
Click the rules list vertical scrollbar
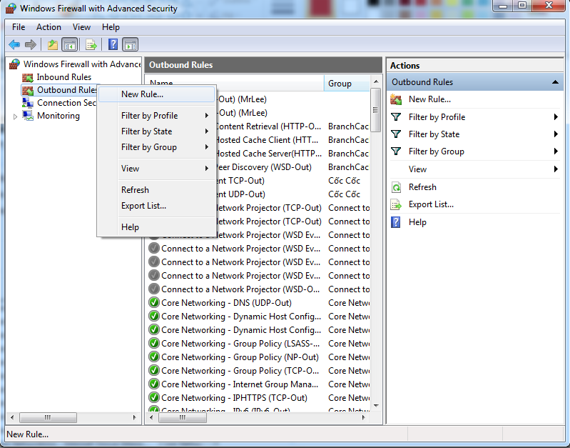coord(375,250)
